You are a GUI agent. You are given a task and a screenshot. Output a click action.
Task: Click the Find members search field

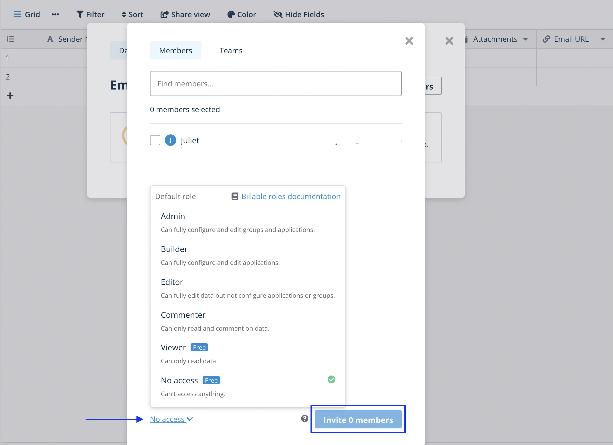(276, 84)
